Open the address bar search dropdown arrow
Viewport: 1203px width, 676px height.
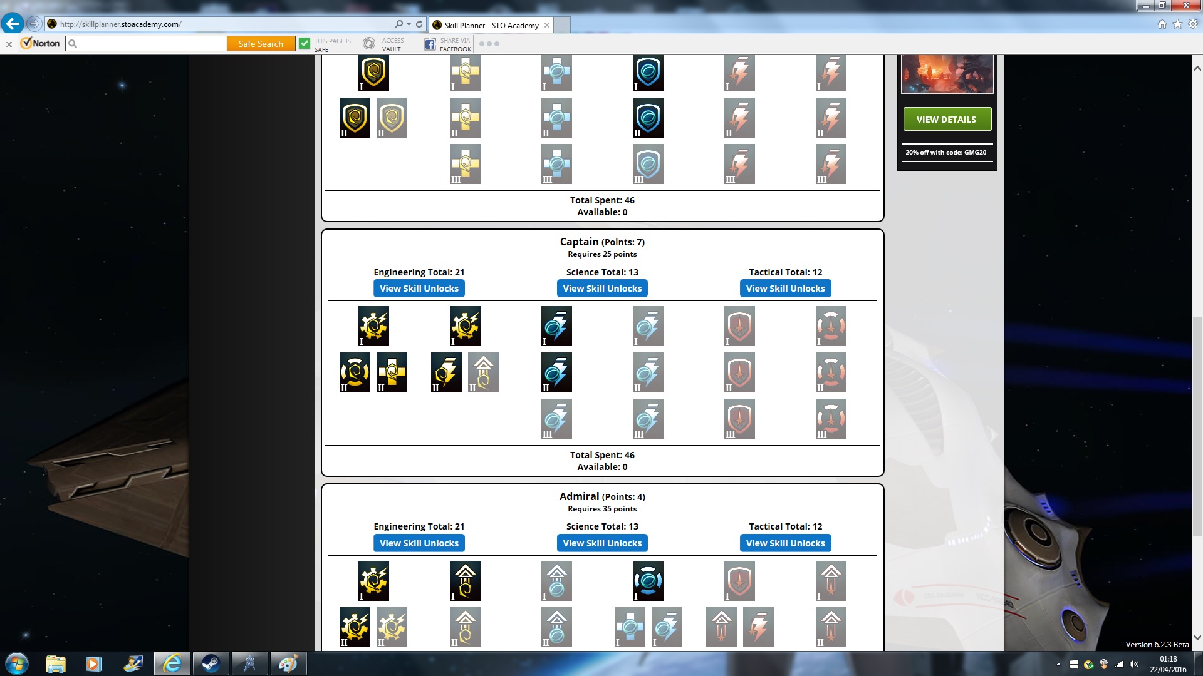pos(409,24)
